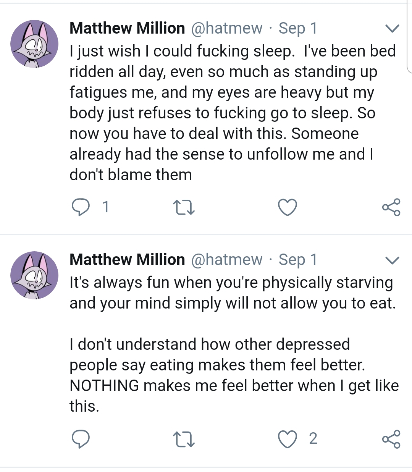The height and width of the screenshot is (472, 412).
Task: Retweet the first tweet about sleep
Action: click(x=184, y=207)
